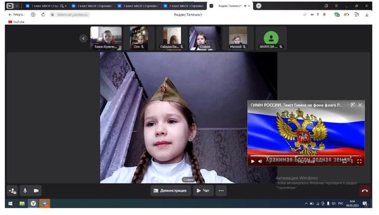Open browser downloads icon

(x=367, y=14)
